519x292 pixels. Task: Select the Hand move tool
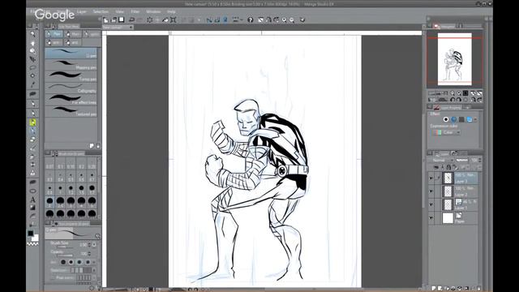coord(32,43)
